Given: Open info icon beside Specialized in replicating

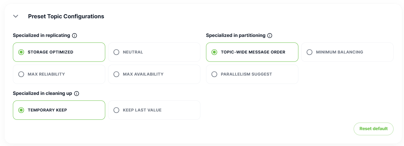Looking at the screenshot, I should click(x=74, y=36).
